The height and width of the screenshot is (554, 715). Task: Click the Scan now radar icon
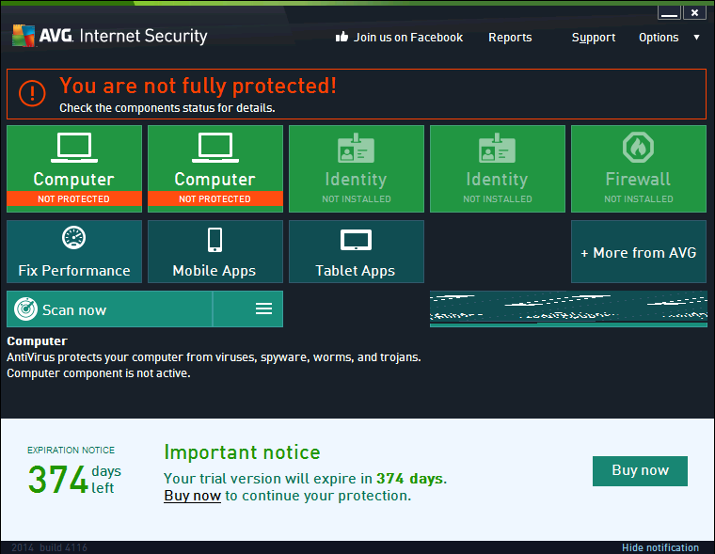25,309
